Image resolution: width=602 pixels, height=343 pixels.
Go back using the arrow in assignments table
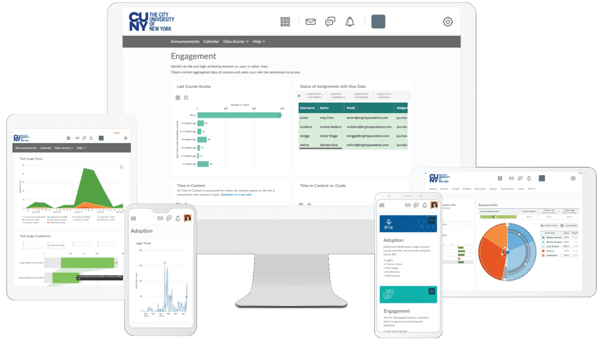click(299, 95)
